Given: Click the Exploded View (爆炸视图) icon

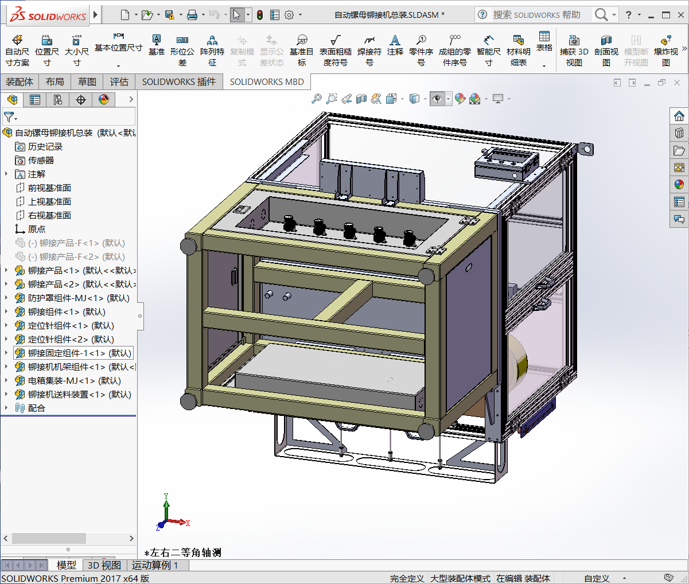Looking at the screenshot, I should coord(665,50).
